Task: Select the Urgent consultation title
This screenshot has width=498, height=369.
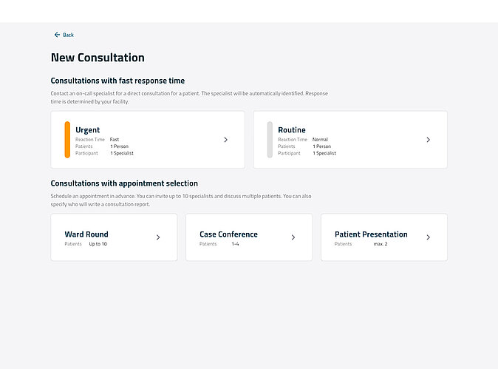Action: [88, 130]
